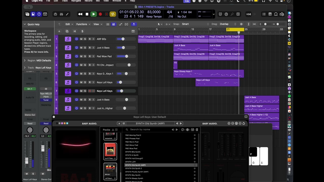The image size is (324, 182).
Task: Start recording with the red Record button
Action: tap(100, 14)
